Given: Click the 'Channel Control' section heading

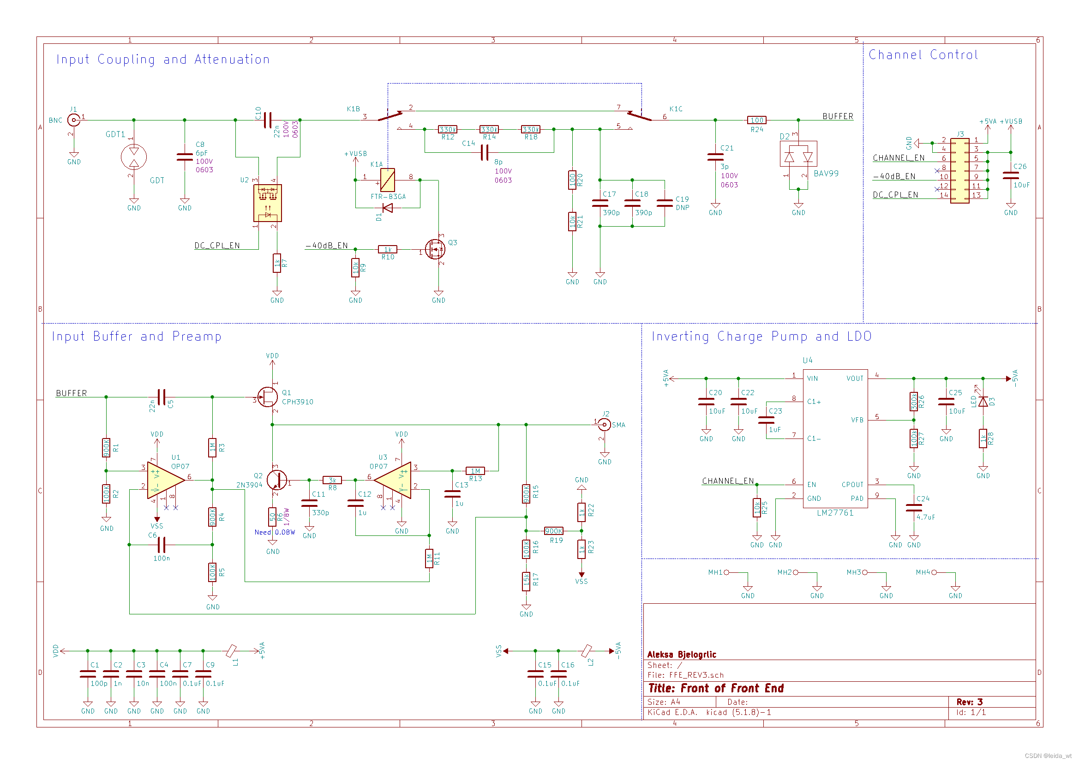Looking at the screenshot, I should click(923, 55).
